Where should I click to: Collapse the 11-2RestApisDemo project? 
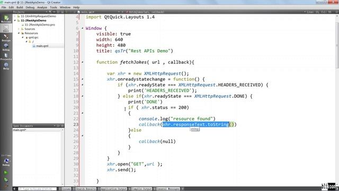15,20
